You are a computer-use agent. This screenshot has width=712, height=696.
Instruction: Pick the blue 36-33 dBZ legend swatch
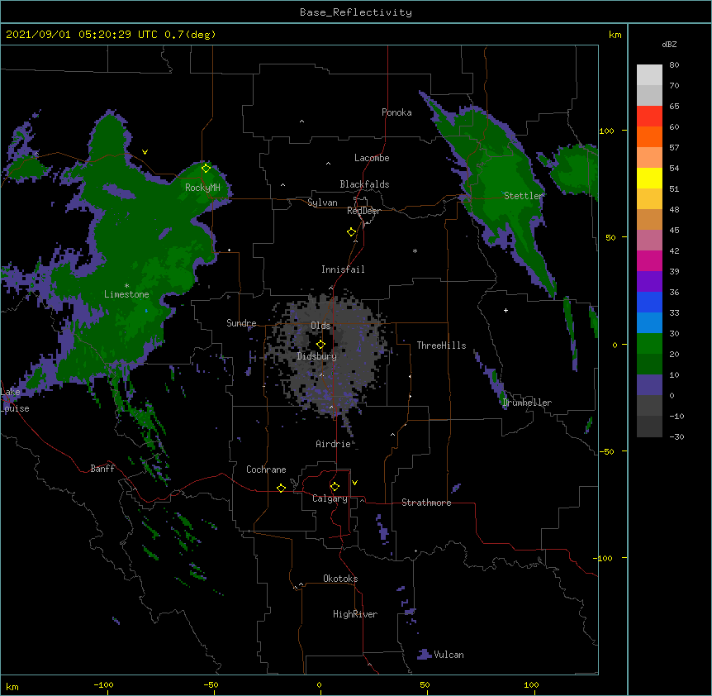tap(649, 303)
